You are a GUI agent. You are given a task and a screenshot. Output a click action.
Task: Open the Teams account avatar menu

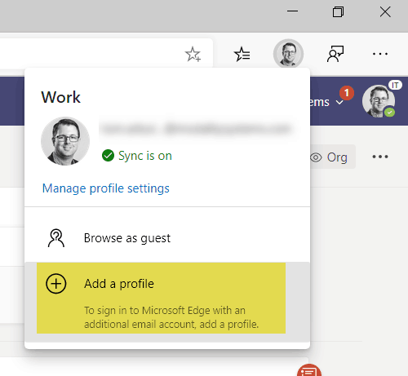[379, 101]
